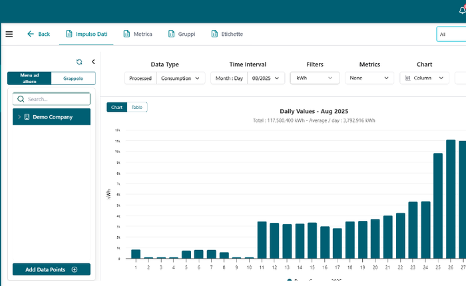Expand the Demo Company tree node
Image resolution: width=466 pixels, height=286 pixels.
(19, 117)
